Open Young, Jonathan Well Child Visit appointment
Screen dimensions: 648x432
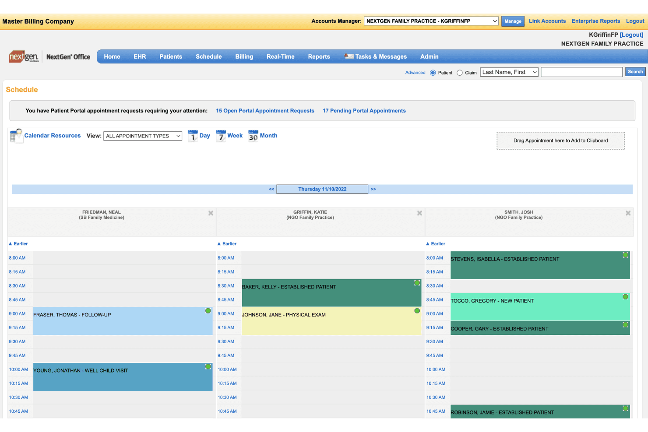pos(123,377)
